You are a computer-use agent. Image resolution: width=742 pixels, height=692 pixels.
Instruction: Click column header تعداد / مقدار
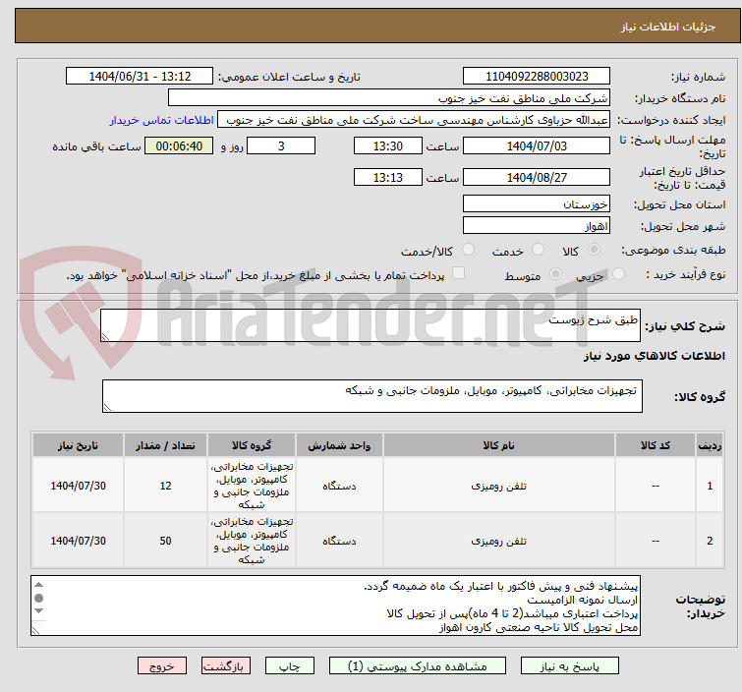pos(165,445)
